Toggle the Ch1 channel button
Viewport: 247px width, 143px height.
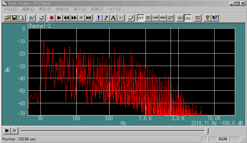coord(180,18)
